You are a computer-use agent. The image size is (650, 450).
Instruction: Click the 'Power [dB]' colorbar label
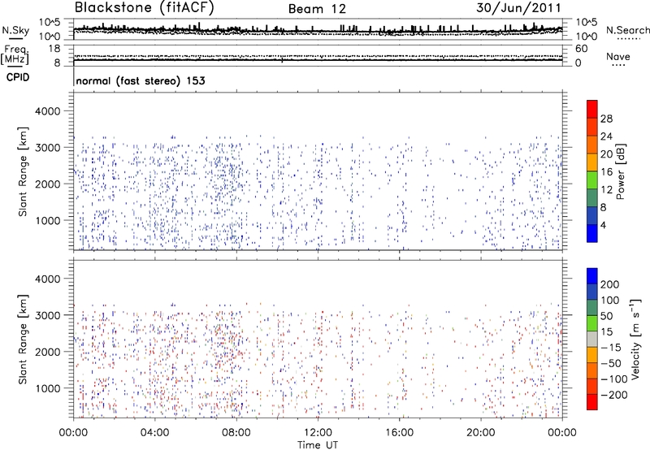click(620, 171)
